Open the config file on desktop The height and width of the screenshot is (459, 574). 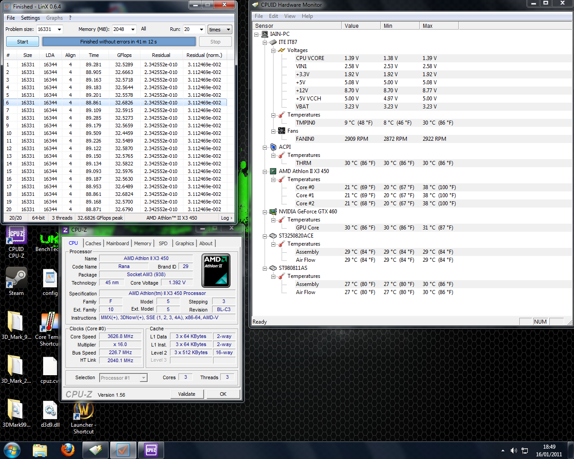click(50, 282)
